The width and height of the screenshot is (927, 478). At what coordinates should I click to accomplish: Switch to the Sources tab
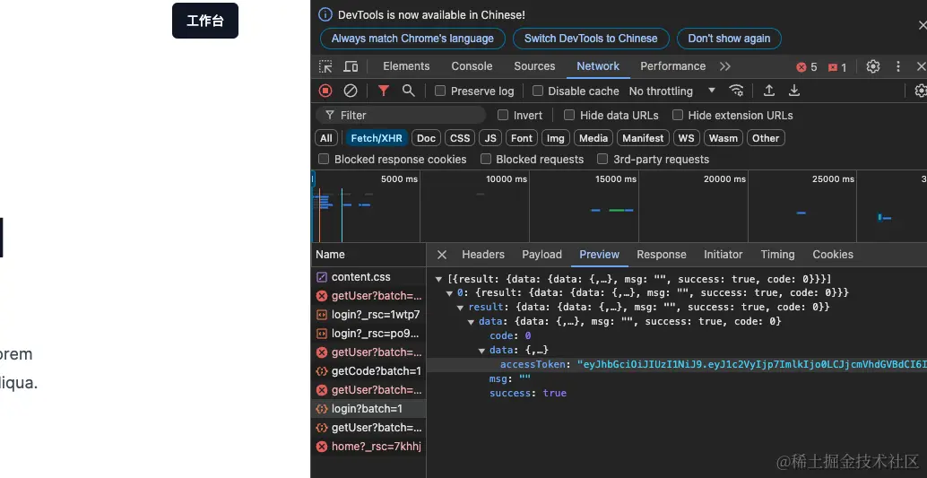pos(534,66)
